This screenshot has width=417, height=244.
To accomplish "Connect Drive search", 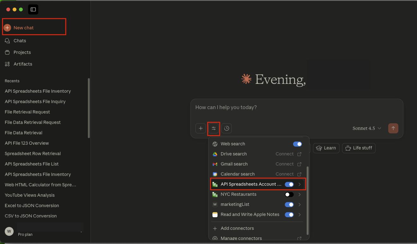I will pyautogui.click(x=285, y=154).
